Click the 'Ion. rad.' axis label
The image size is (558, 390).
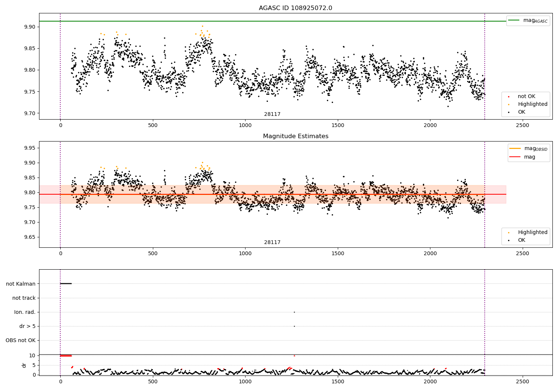[25, 312]
